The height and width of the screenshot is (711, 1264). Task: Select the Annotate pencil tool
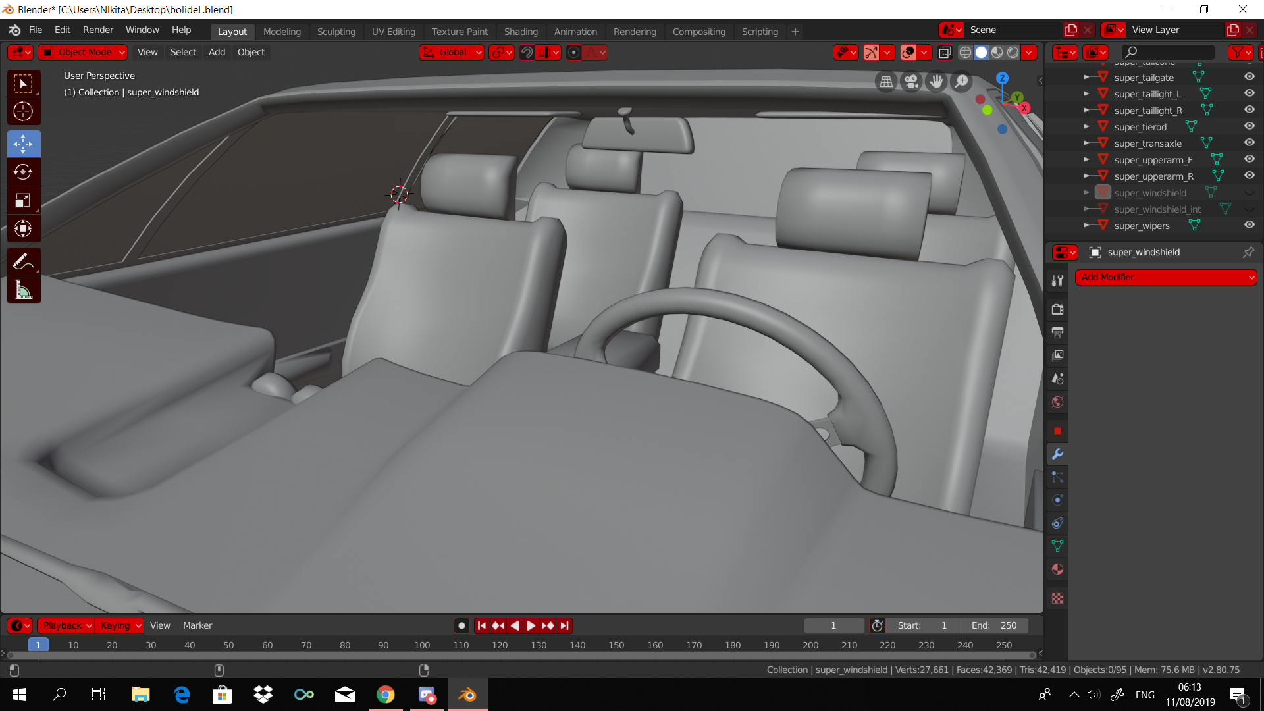tap(23, 261)
